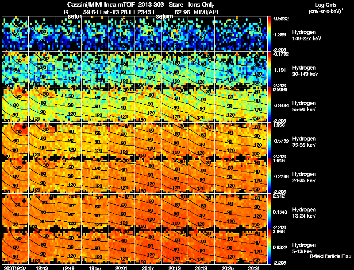Click the 'Log Cnts' units heading
The width and height of the screenshot is (354, 270).
pos(326,5)
